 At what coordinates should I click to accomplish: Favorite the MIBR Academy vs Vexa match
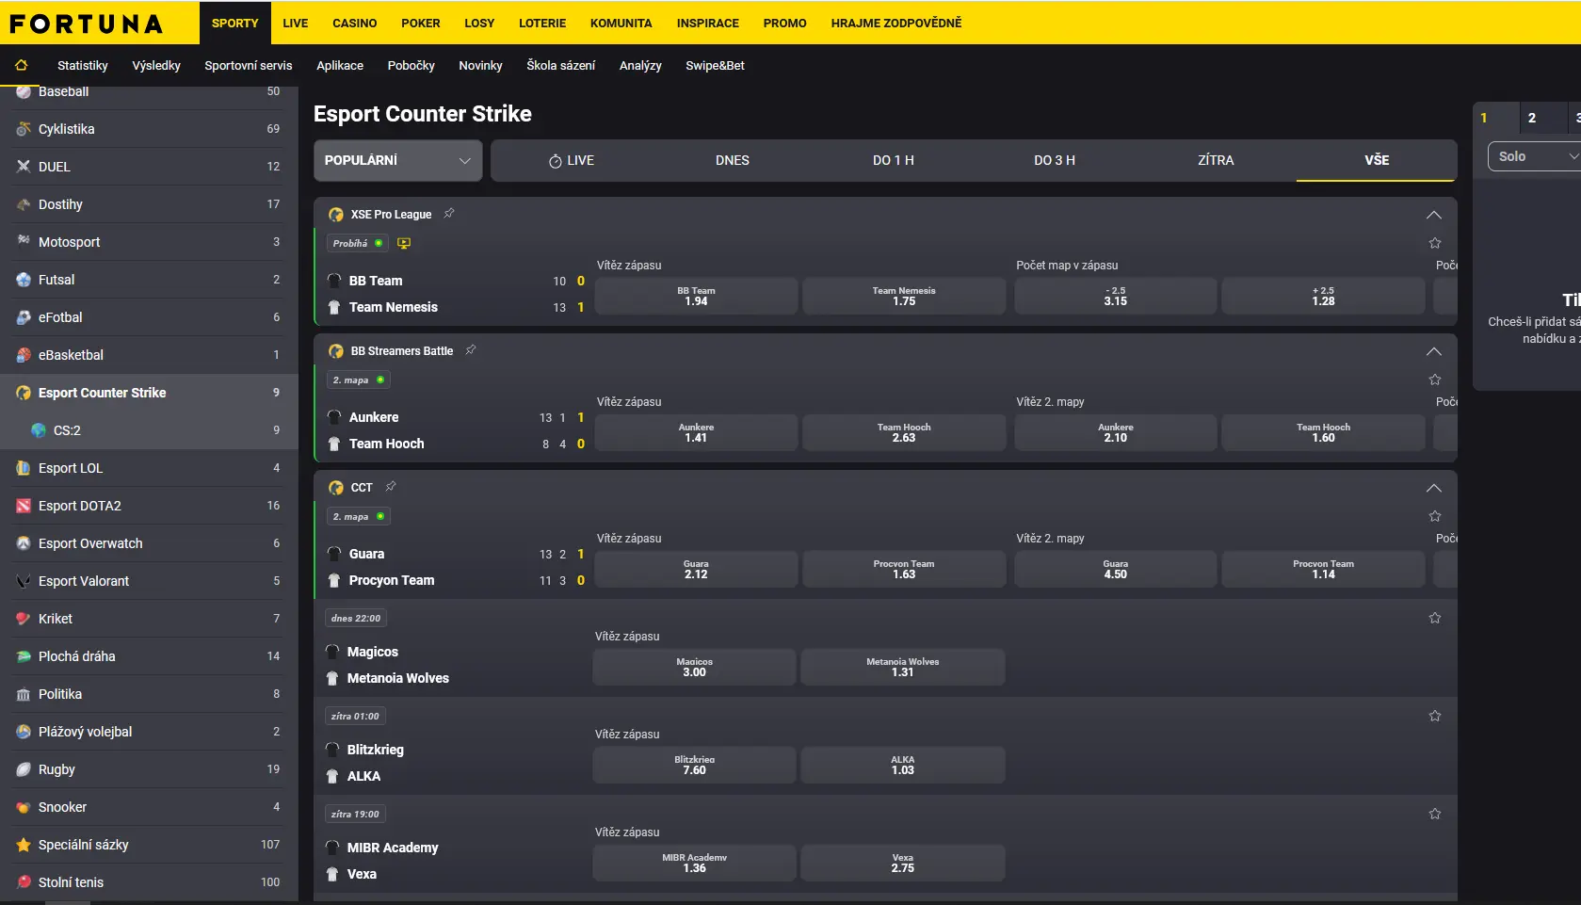click(x=1435, y=814)
